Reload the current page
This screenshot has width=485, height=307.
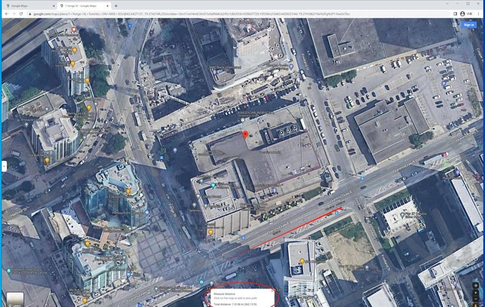pyautogui.click(x=21, y=14)
